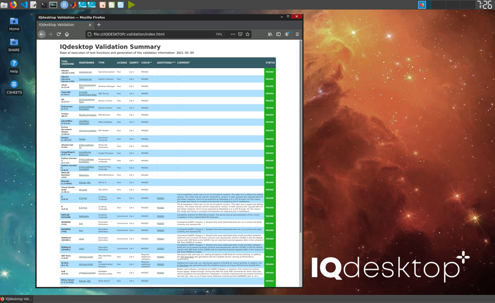The image size is (495, 303).
Task: Open the CSHEETS desktop icon
Action: point(14,88)
